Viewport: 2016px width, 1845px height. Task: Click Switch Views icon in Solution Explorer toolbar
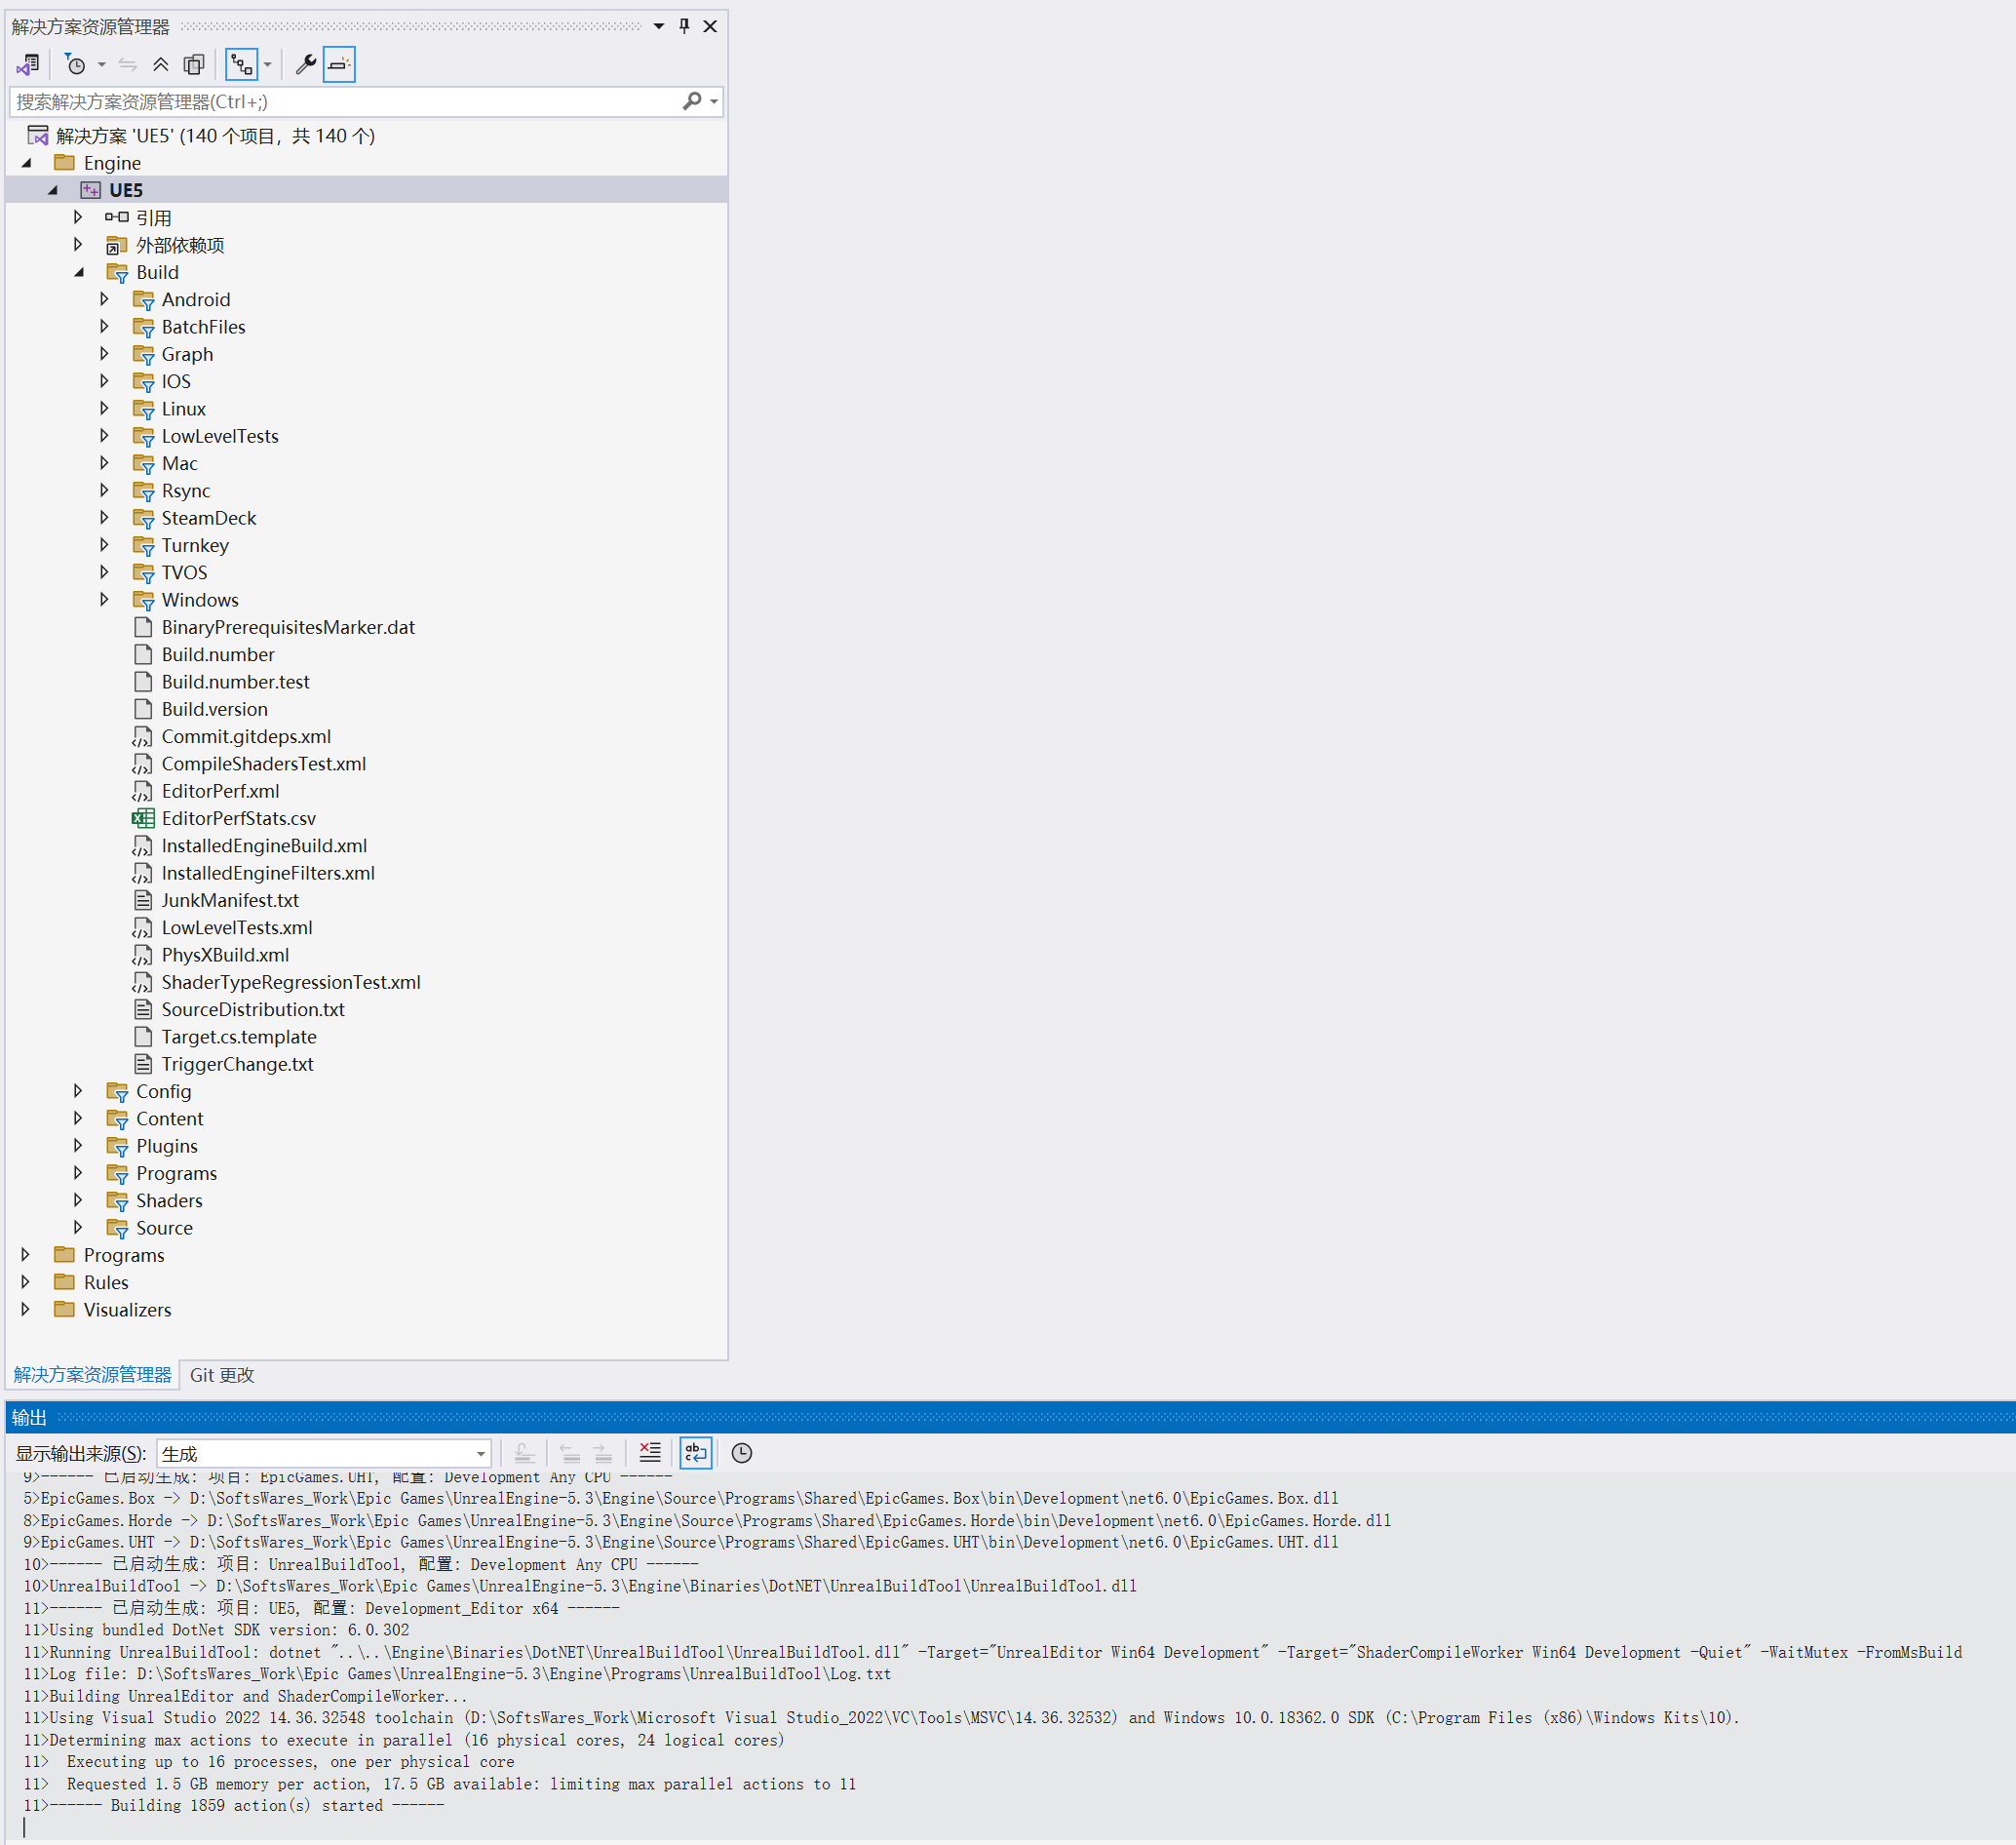pyautogui.click(x=27, y=65)
